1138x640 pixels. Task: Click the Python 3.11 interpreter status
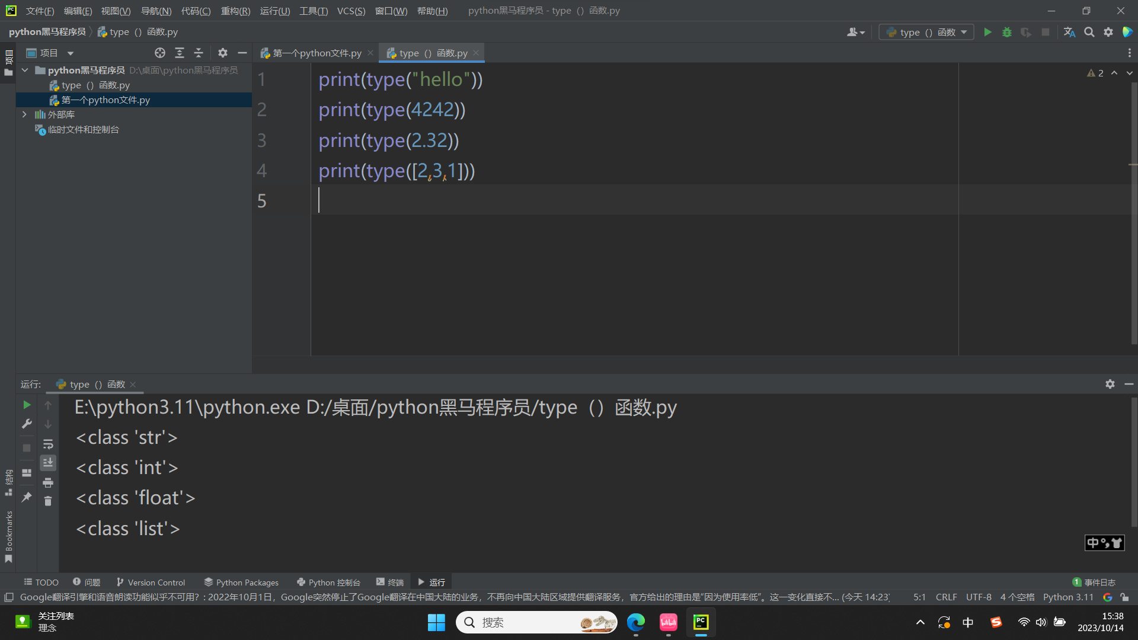pos(1068,597)
